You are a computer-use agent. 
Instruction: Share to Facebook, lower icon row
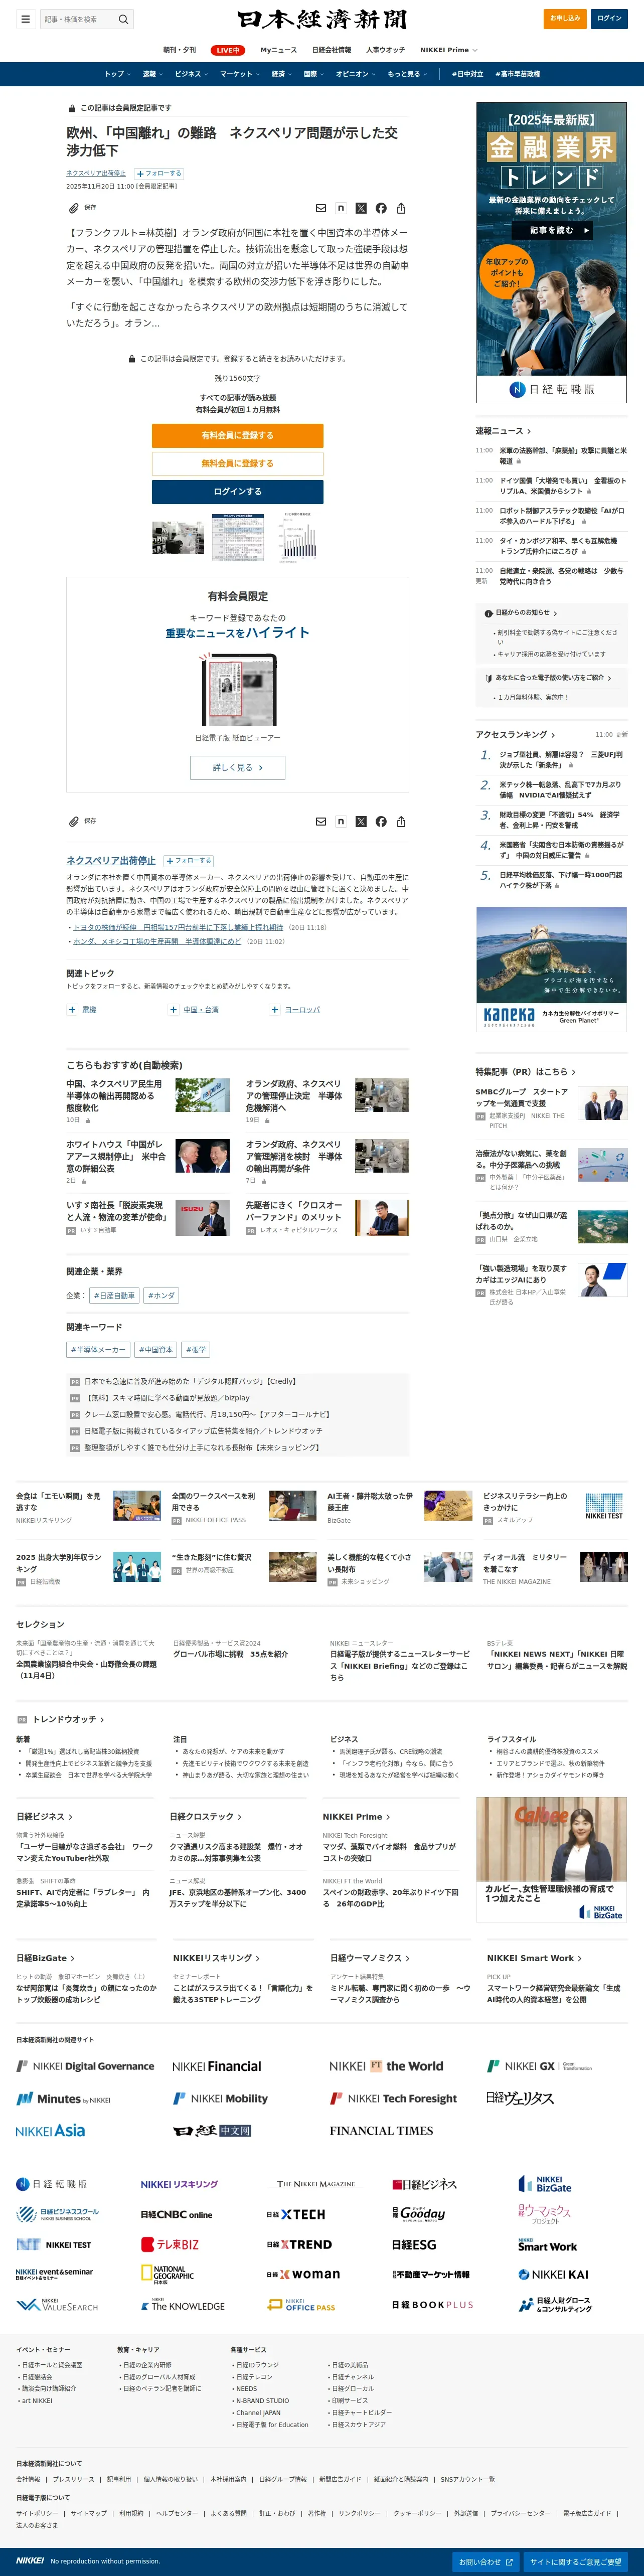[381, 821]
